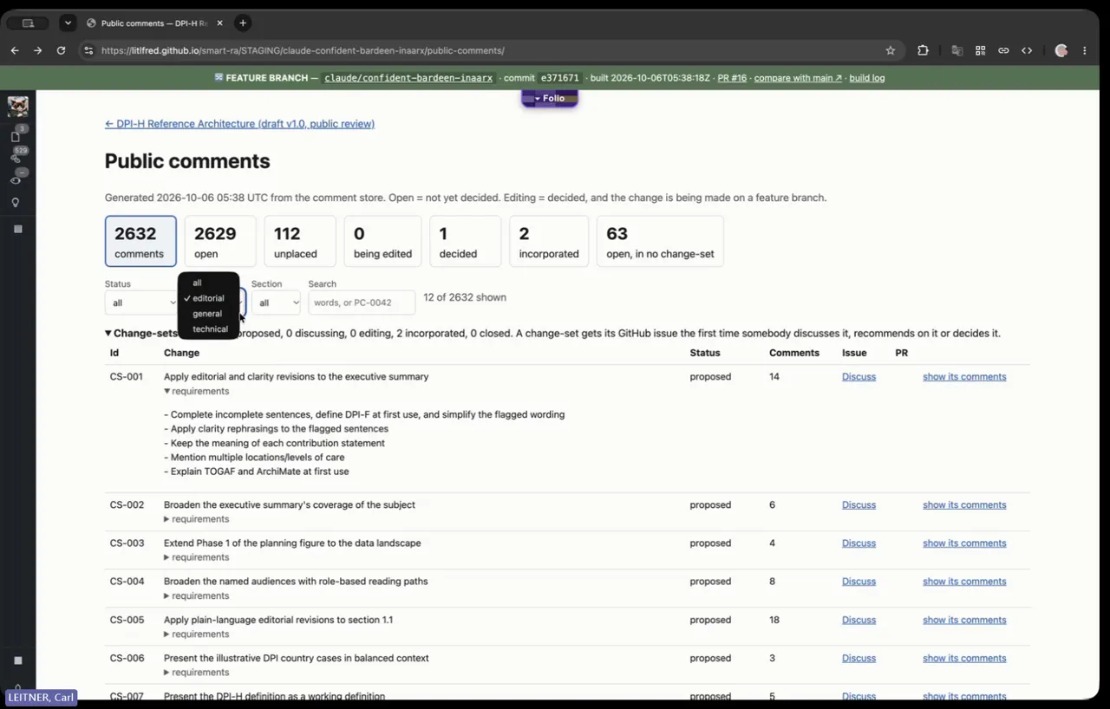This screenshot has height=709, width=1110.
Task: Open the Status filter dropdown
Action: (140, 302)
